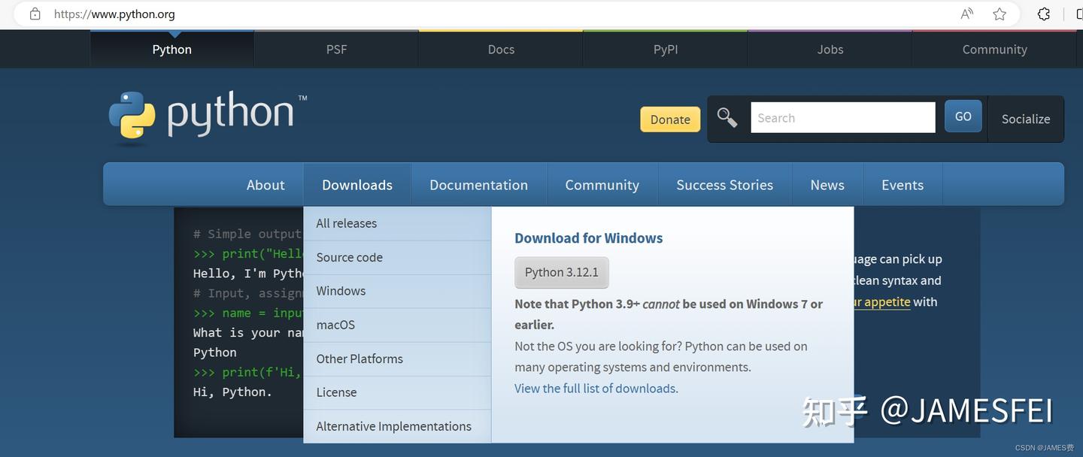
Task: Click the lock icon in the address bar
Action: [x=34, y=14]
